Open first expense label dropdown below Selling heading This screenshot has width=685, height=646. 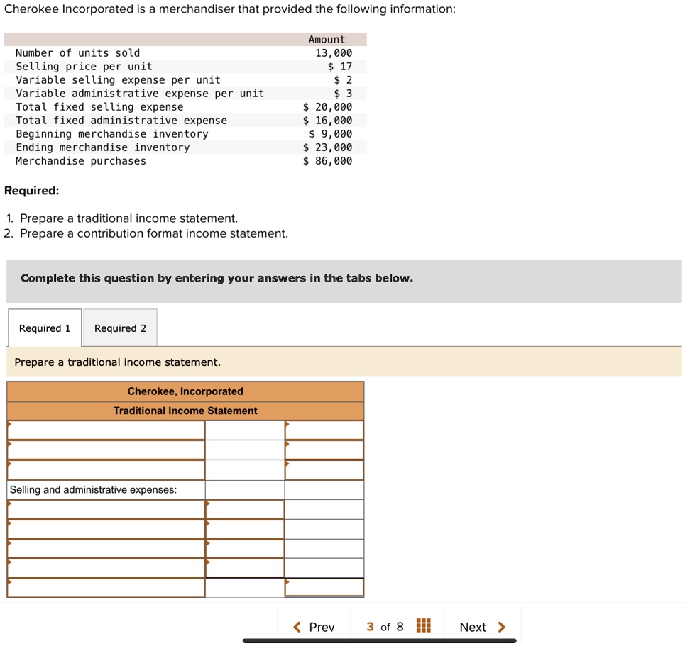pos(106,509)
